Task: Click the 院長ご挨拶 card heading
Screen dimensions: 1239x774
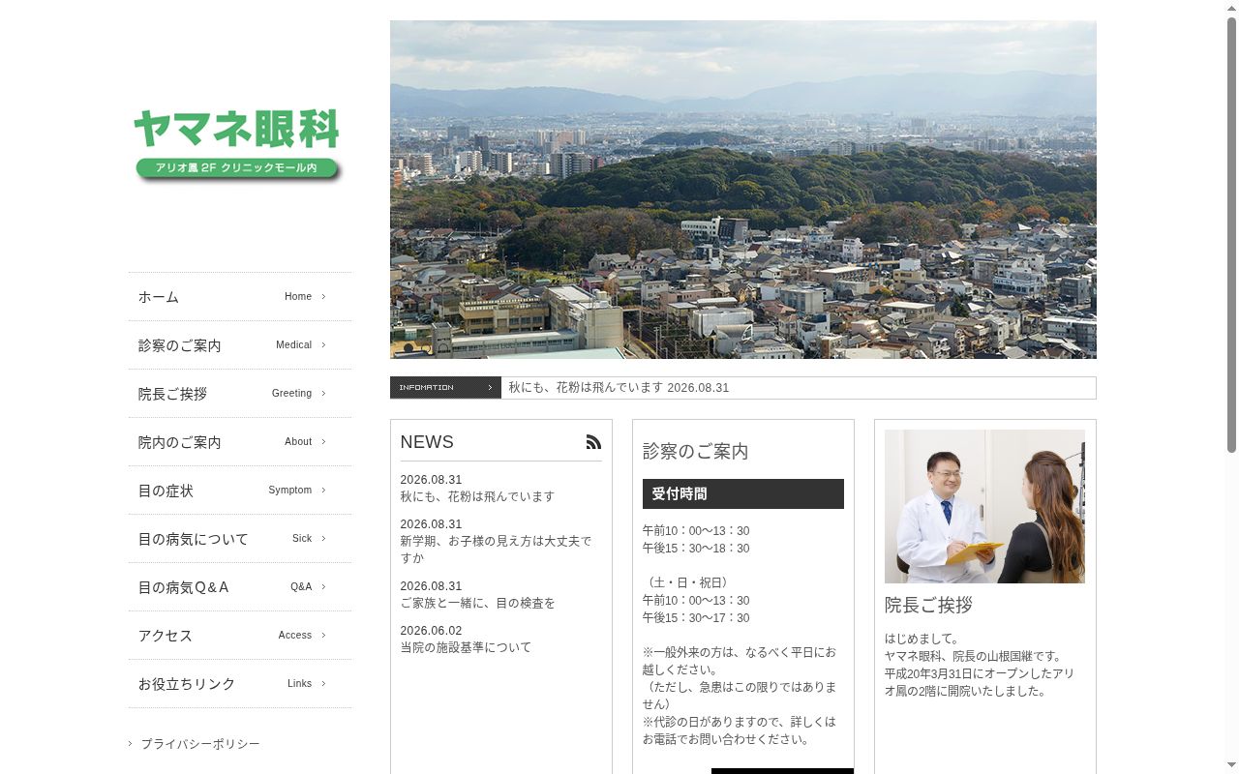Action: 928,605
